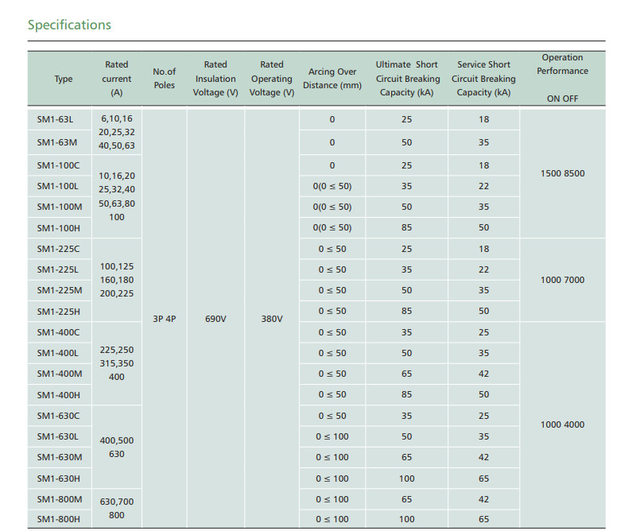Image resolution: width=617 pixels, height=531 pixels.
Task: Click rated current cell 100,125 160,180 200,225
Action: click(x=116, y=280)
